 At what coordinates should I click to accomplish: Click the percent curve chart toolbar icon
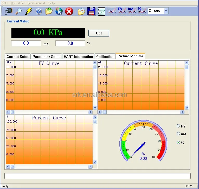(142, 11)
